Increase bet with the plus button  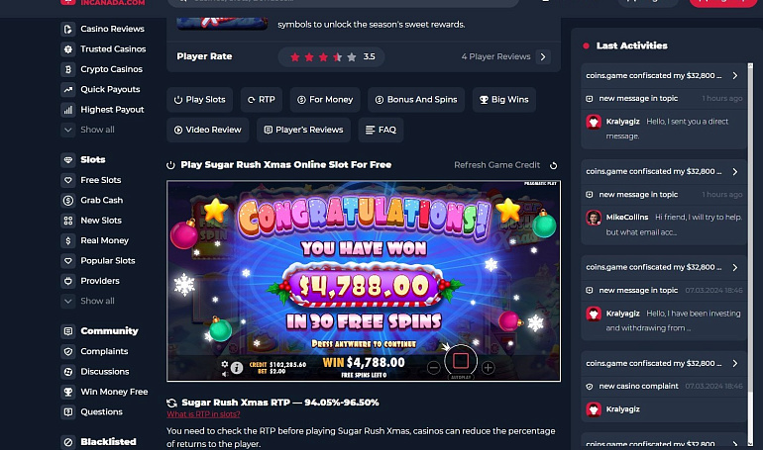point(489,368)
